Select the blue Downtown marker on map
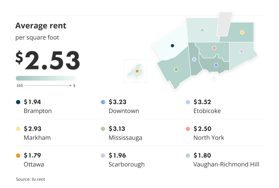279x188 pixels. (216, 65)
